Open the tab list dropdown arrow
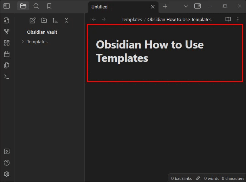246x182 pixels. [186, 6]
